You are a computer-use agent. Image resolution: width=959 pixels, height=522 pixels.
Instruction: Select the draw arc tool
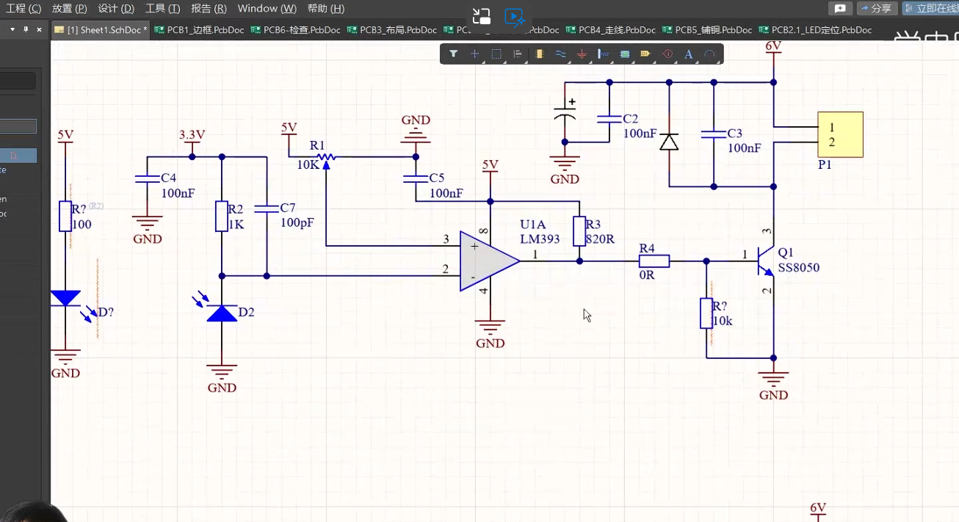coord(709,54)
